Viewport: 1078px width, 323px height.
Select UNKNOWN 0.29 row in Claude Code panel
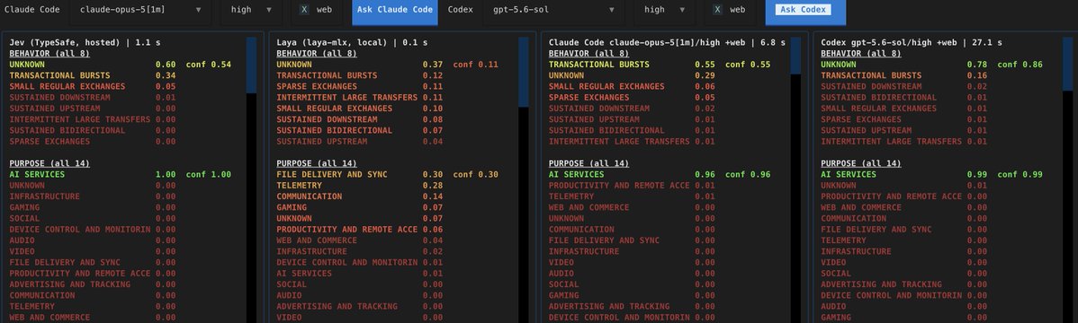pyautogui.click(x=632, y=75)
